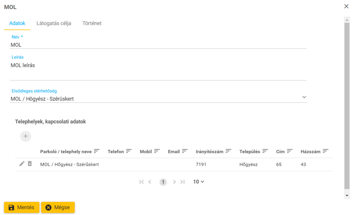Sort by Email column icon
This screenshot has height=215, width=355.
(185, 151)
